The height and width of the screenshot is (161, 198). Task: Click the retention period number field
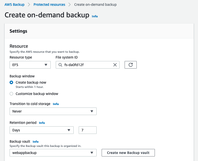(x=88, y=130)
